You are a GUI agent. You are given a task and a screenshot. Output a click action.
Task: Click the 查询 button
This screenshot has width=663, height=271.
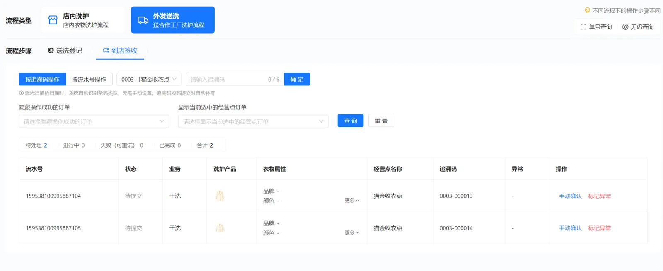(351, 121)
